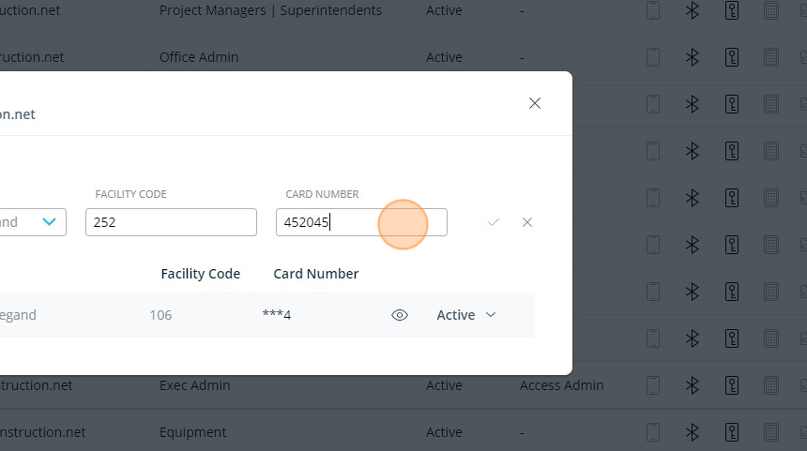Expand the card format dropdown chevron

pos(50,222)
